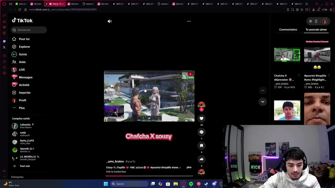
Task: Open the video three-dots options menu
Action: tap(189, 21)
